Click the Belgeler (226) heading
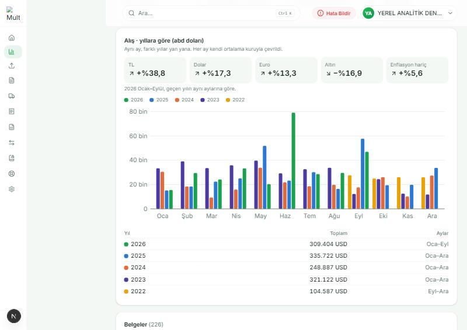This screenshot has width=467, height=330. (x=144, y=324)
